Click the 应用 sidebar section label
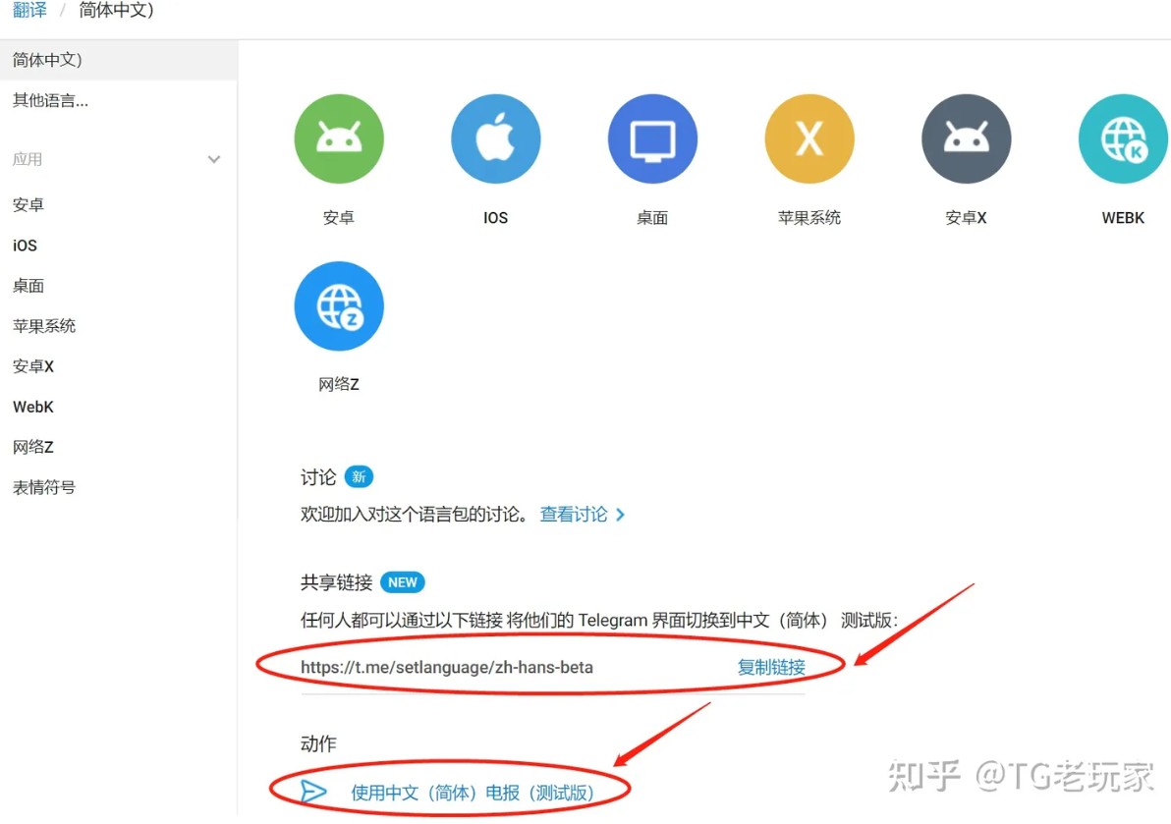 [x=27, y=159]
